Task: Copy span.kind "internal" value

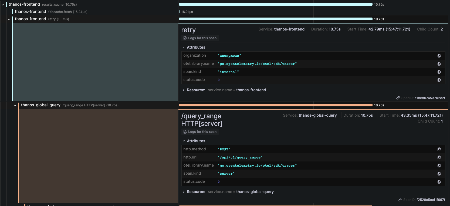Action: (439, 72)
